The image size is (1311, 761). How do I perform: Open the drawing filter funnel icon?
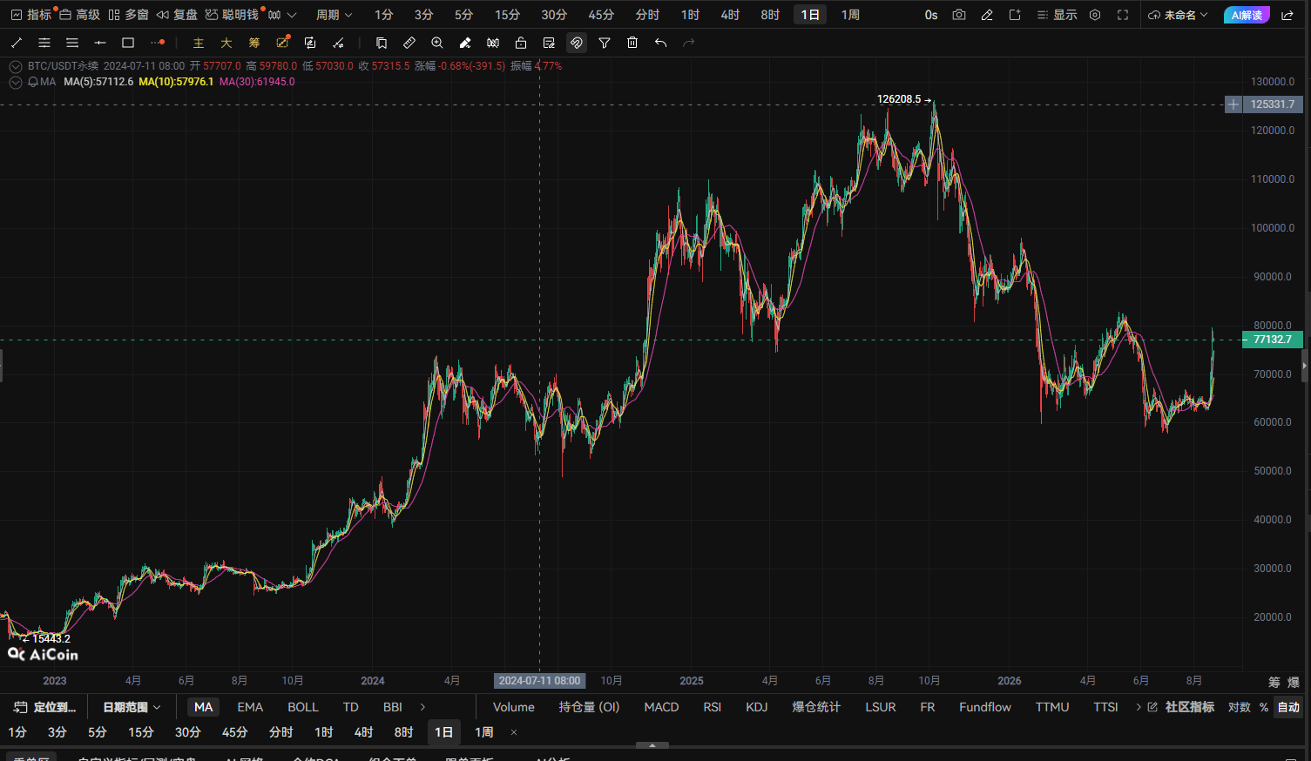click(605, 43)
